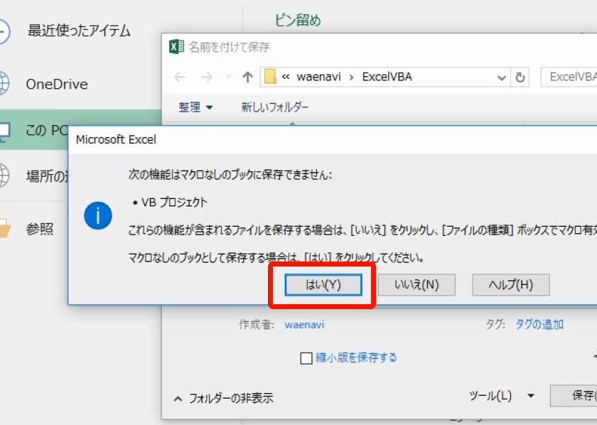Select OneDrive save location

[57, 84]
